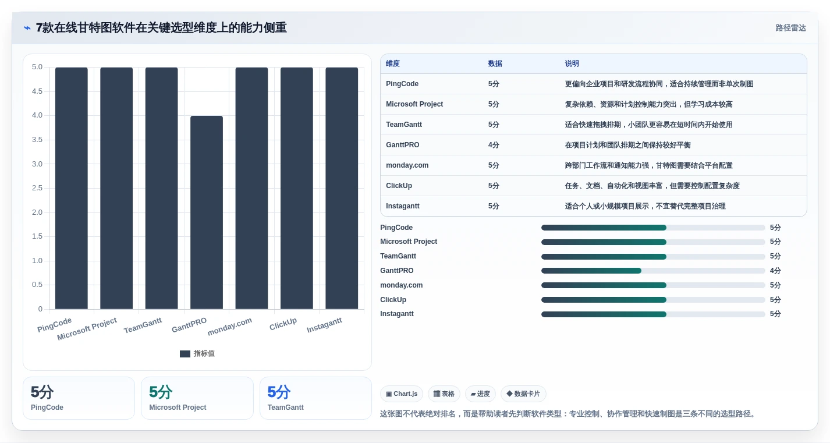830x443 pixels.
Task: Select the Instagantt table row name
Action: click(x=403, y=206)
